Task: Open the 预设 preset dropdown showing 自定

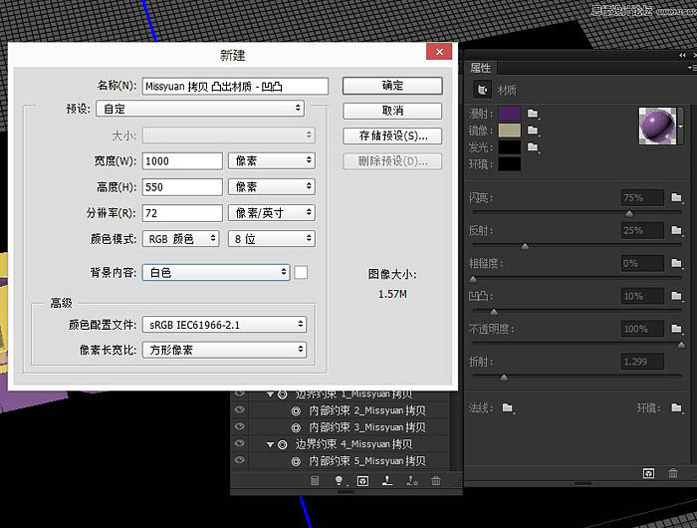Action: (200, 109)
